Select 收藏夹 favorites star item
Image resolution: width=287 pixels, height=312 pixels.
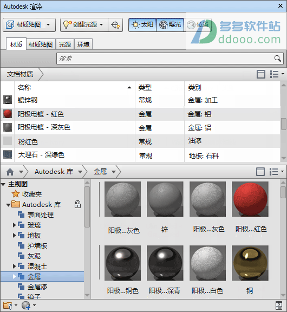coord(27,194)
